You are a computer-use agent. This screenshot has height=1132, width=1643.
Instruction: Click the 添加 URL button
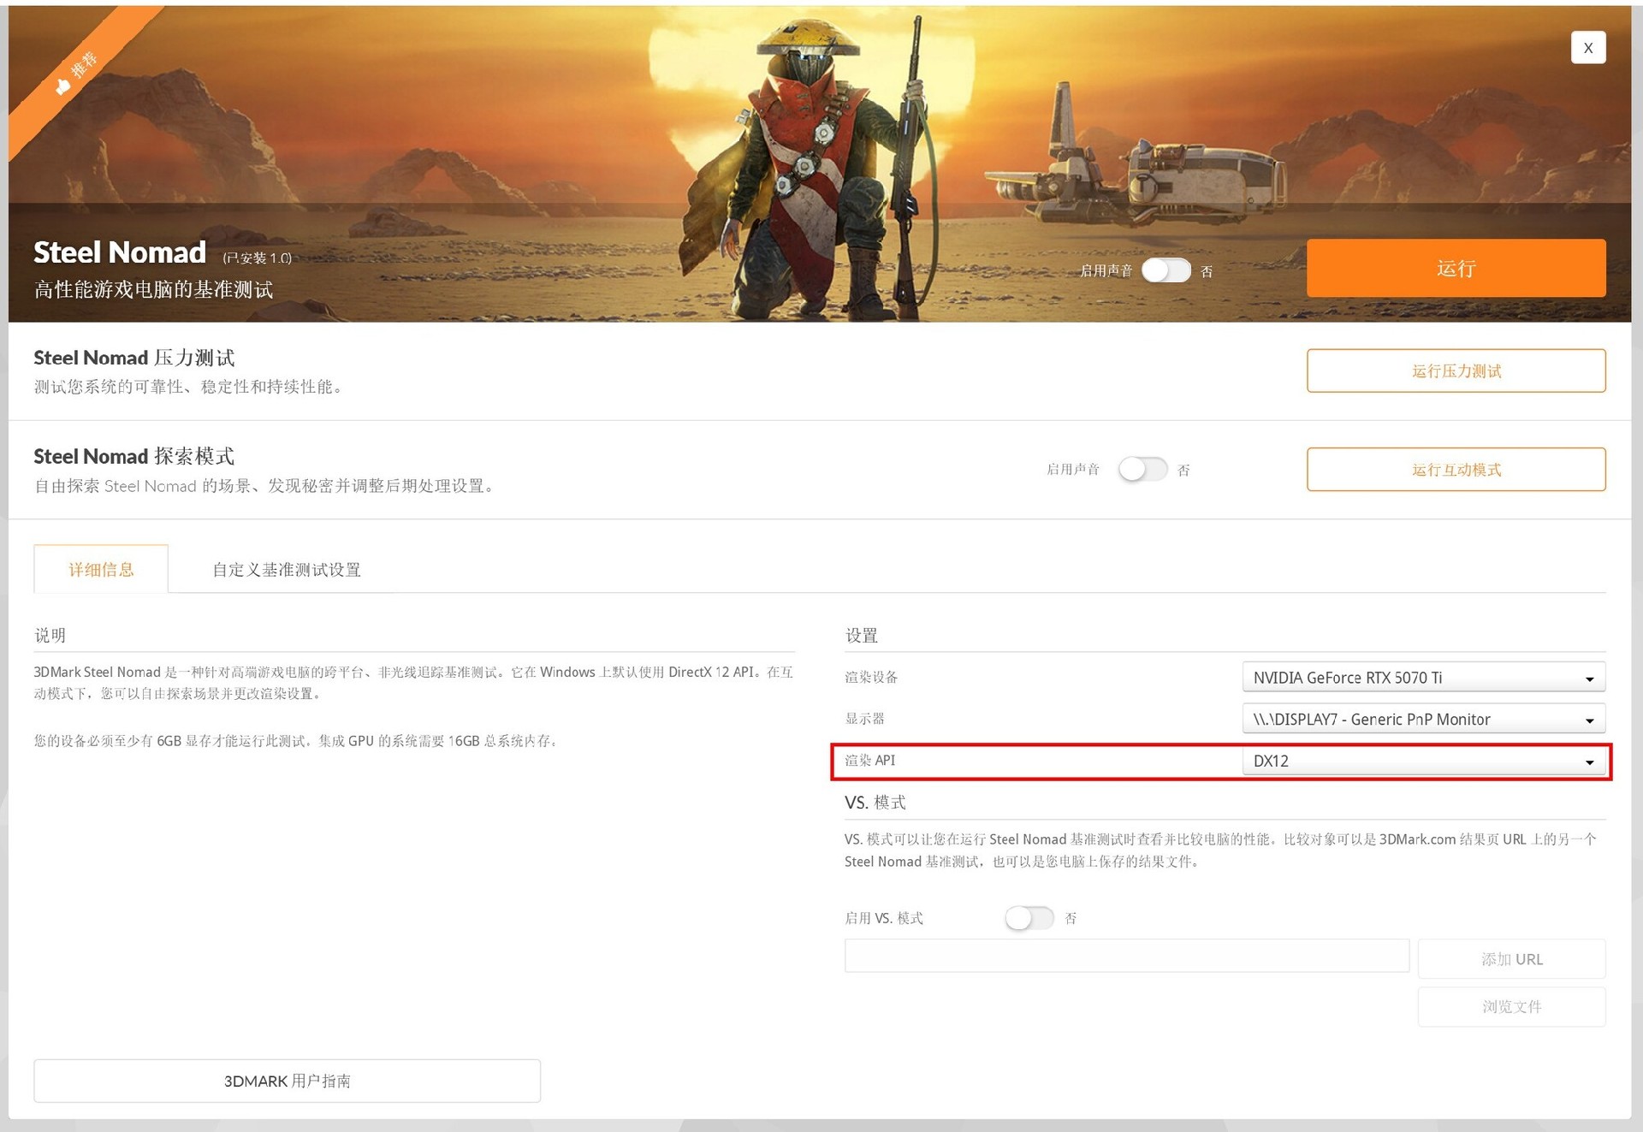(1511, 958)
